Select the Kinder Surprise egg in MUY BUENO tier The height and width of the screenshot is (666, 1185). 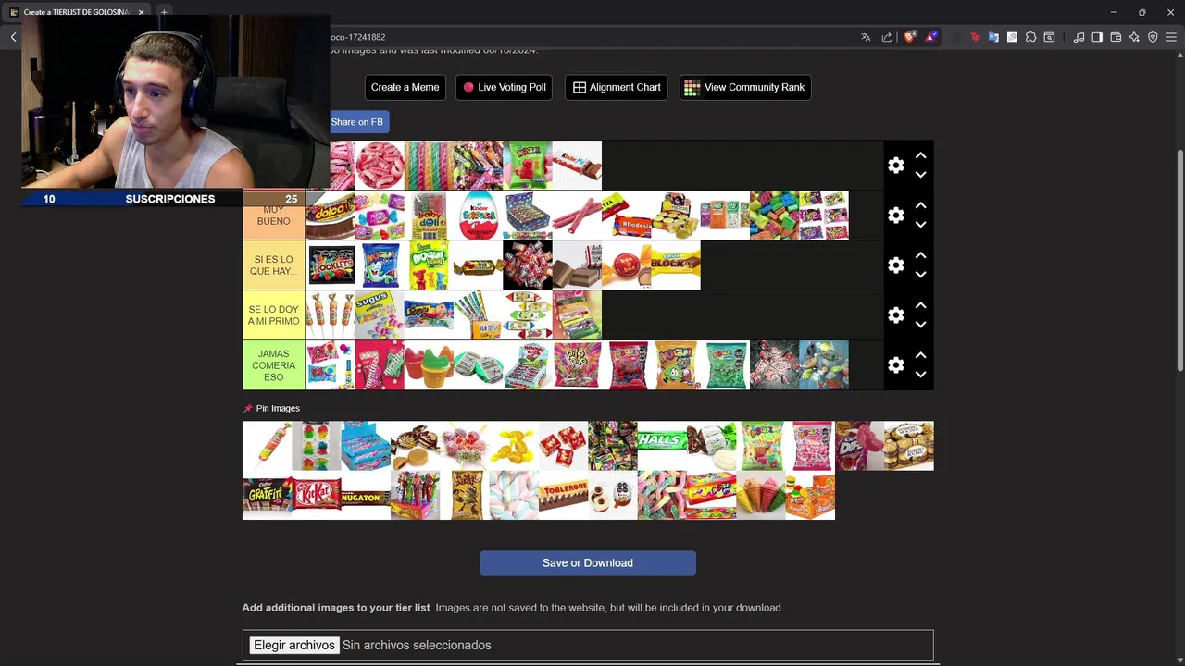pos(478,216)
